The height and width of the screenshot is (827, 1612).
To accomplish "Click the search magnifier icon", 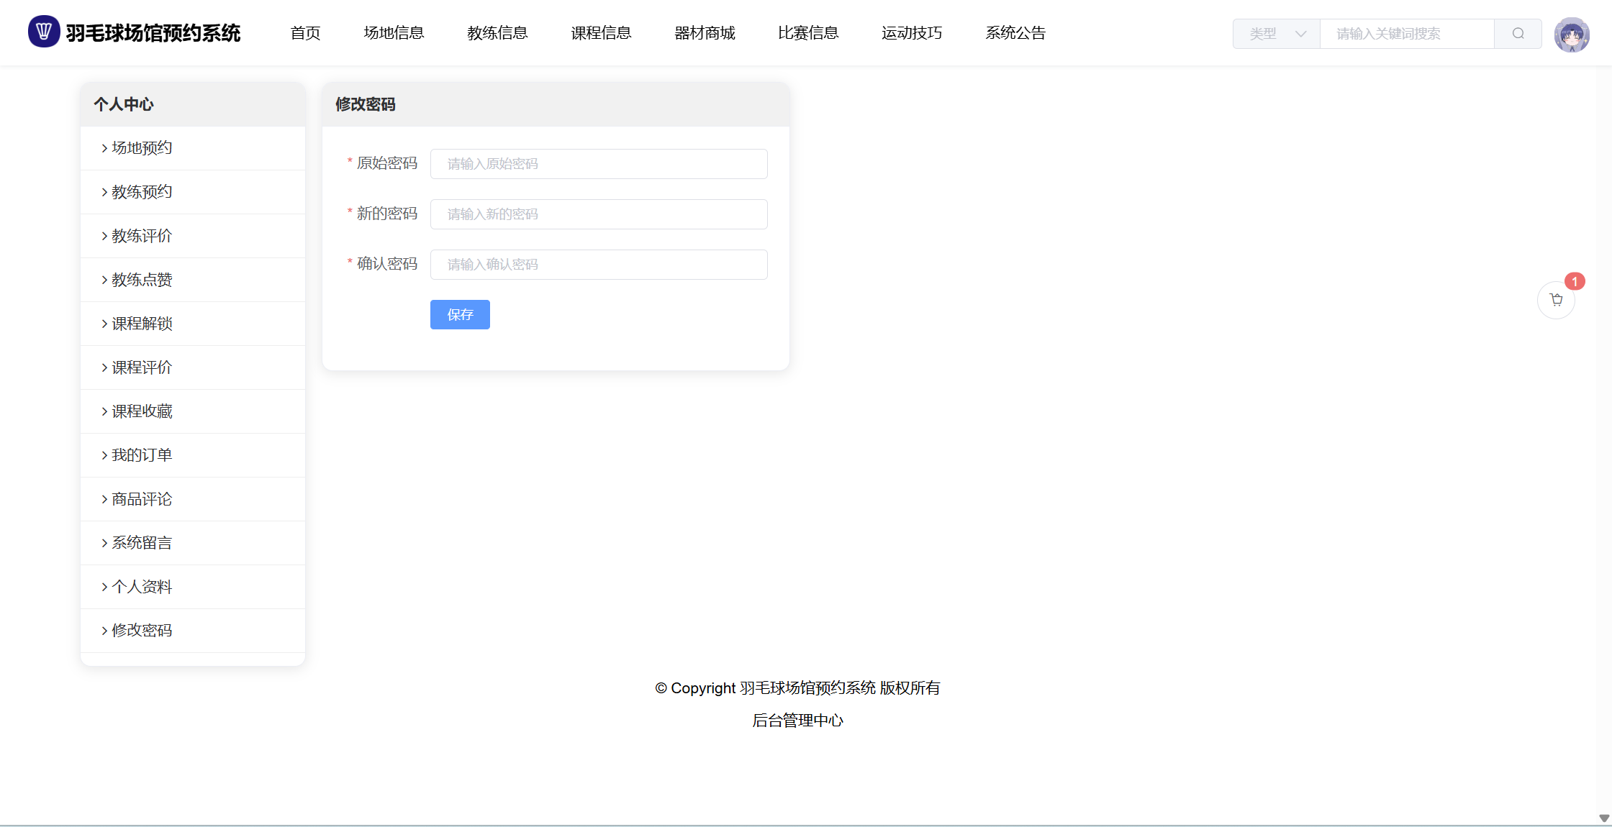I will 1518,34.
